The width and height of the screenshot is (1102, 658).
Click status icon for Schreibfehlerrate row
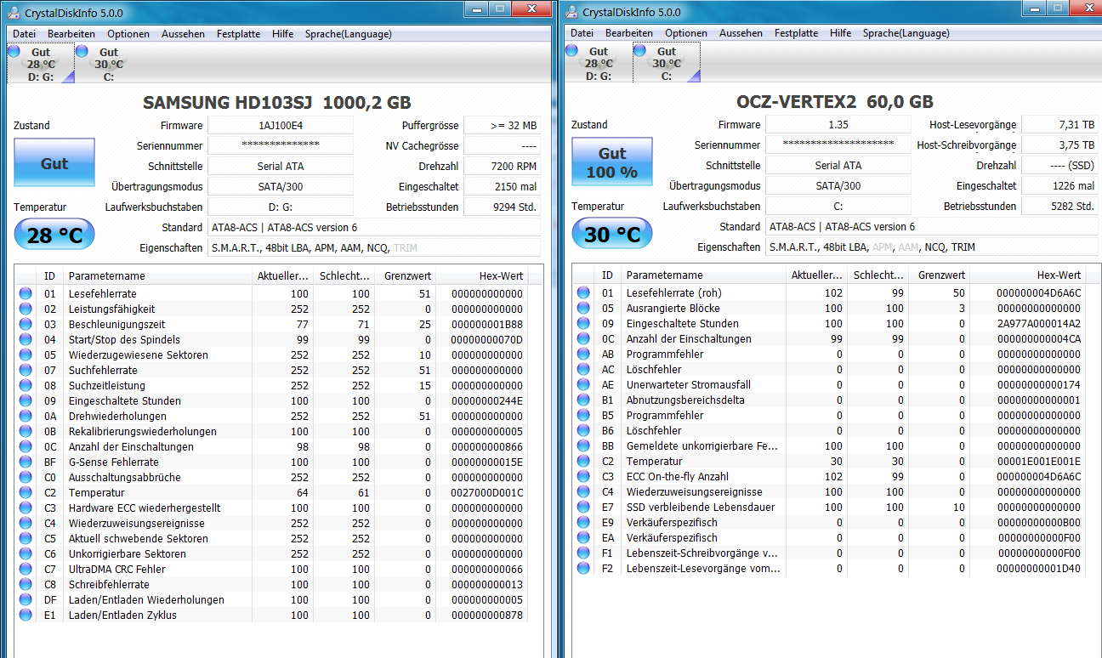[26, 585]
